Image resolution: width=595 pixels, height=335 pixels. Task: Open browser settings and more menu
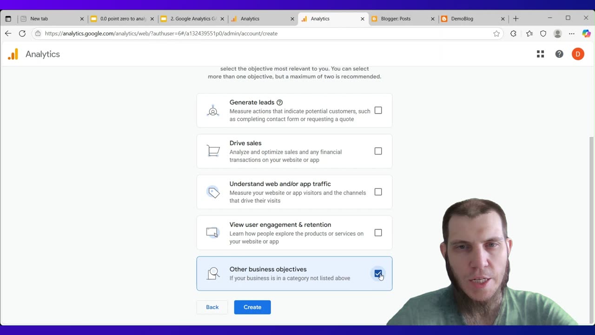(x=572, y=33)
